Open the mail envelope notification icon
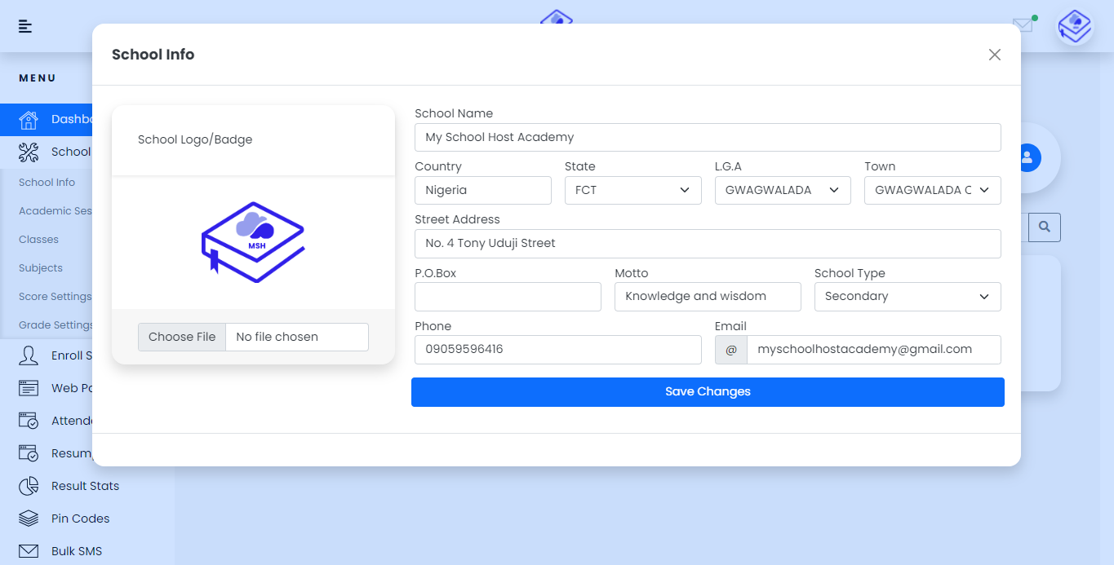This screenshot has height=565, width=1114. click(1023, 25)
